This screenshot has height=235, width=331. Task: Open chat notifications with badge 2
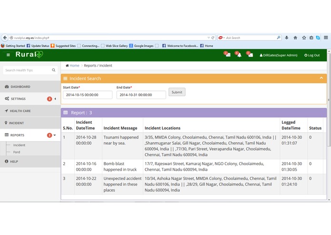pos(227,54)
